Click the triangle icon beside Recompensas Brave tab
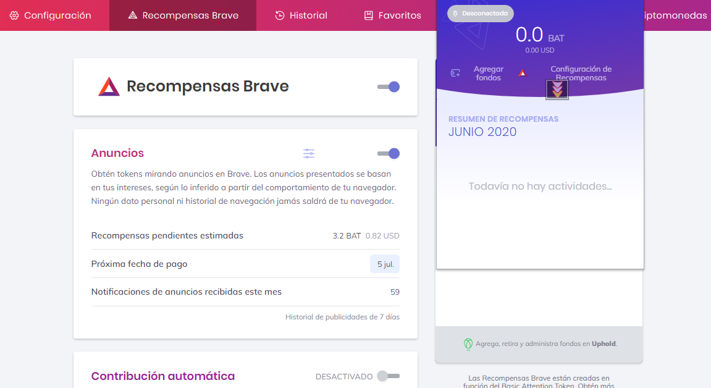Screen dimensions: 711x388 coord(132,15)
